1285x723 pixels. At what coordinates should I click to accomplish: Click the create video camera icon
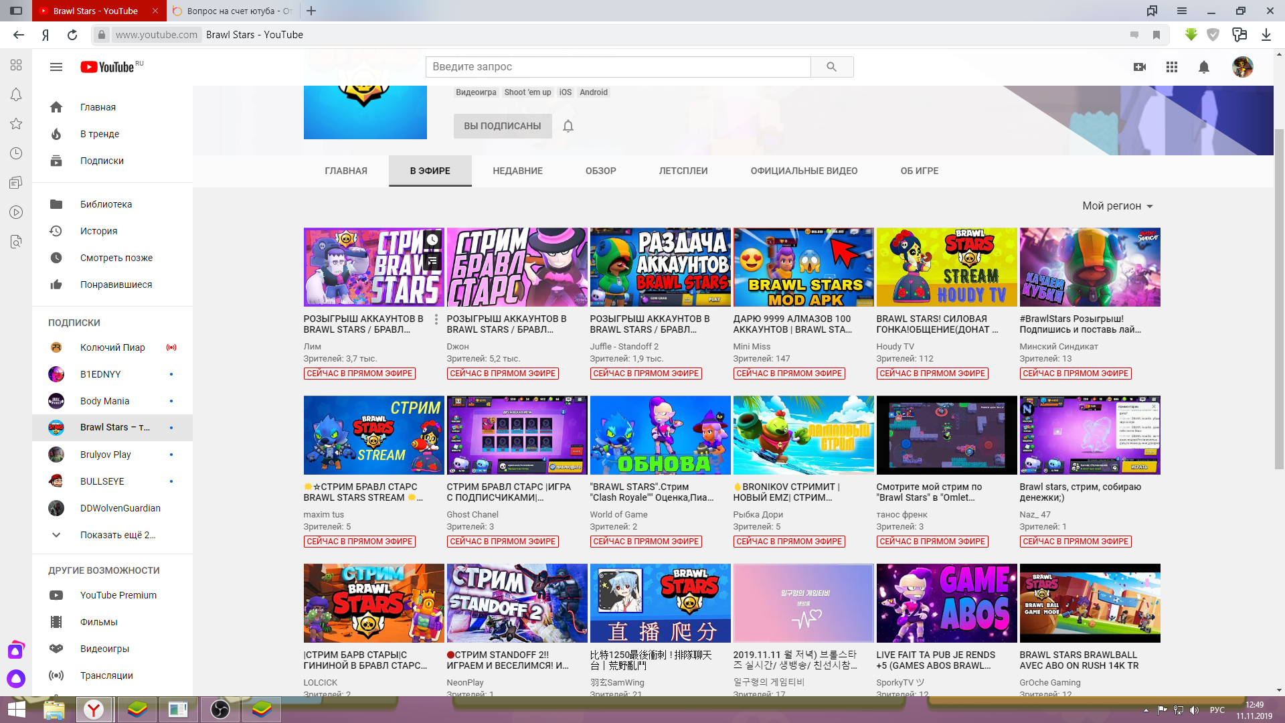1140,67
